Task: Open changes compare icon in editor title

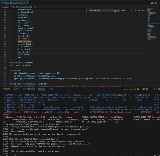Action: [x=152, y=3]
